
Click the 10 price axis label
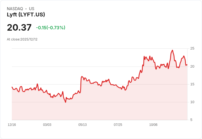[192, 102]
